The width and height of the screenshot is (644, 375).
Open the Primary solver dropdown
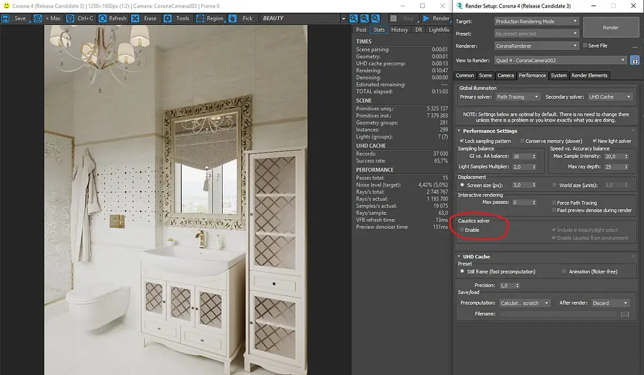click(517, 97)
